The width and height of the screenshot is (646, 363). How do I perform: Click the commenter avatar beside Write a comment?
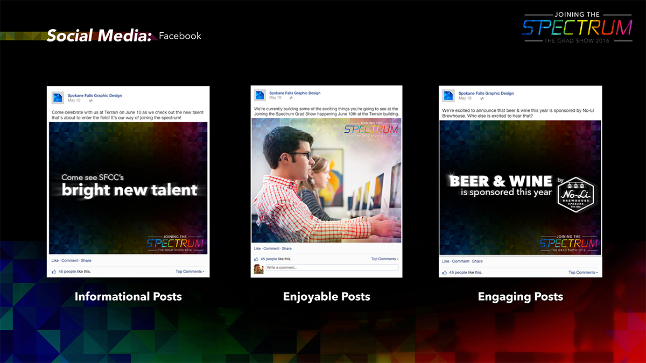point(259,268)
